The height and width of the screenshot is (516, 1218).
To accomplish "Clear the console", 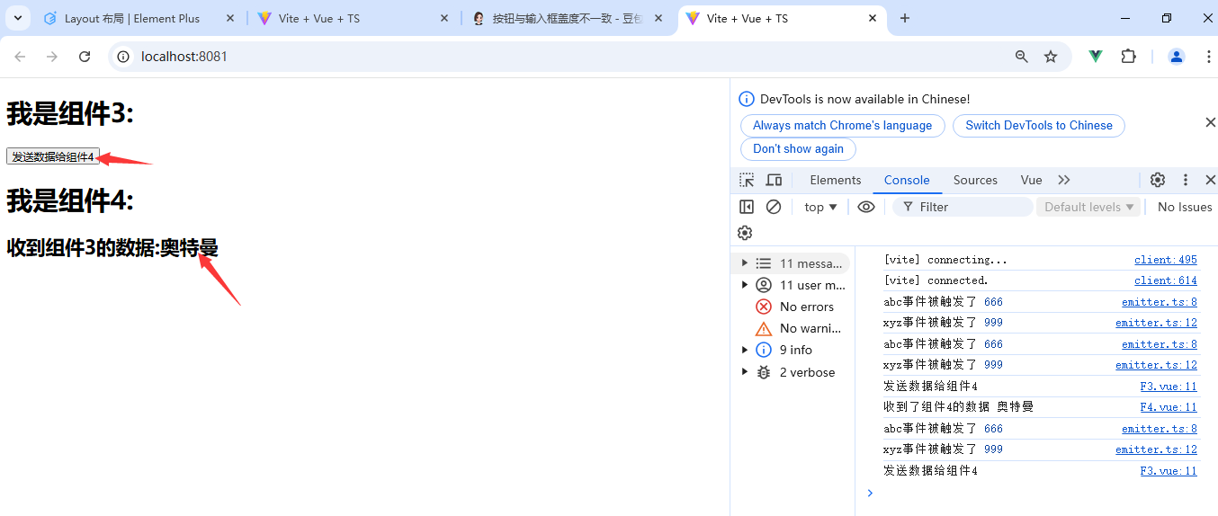I will [x=774, y=207].
